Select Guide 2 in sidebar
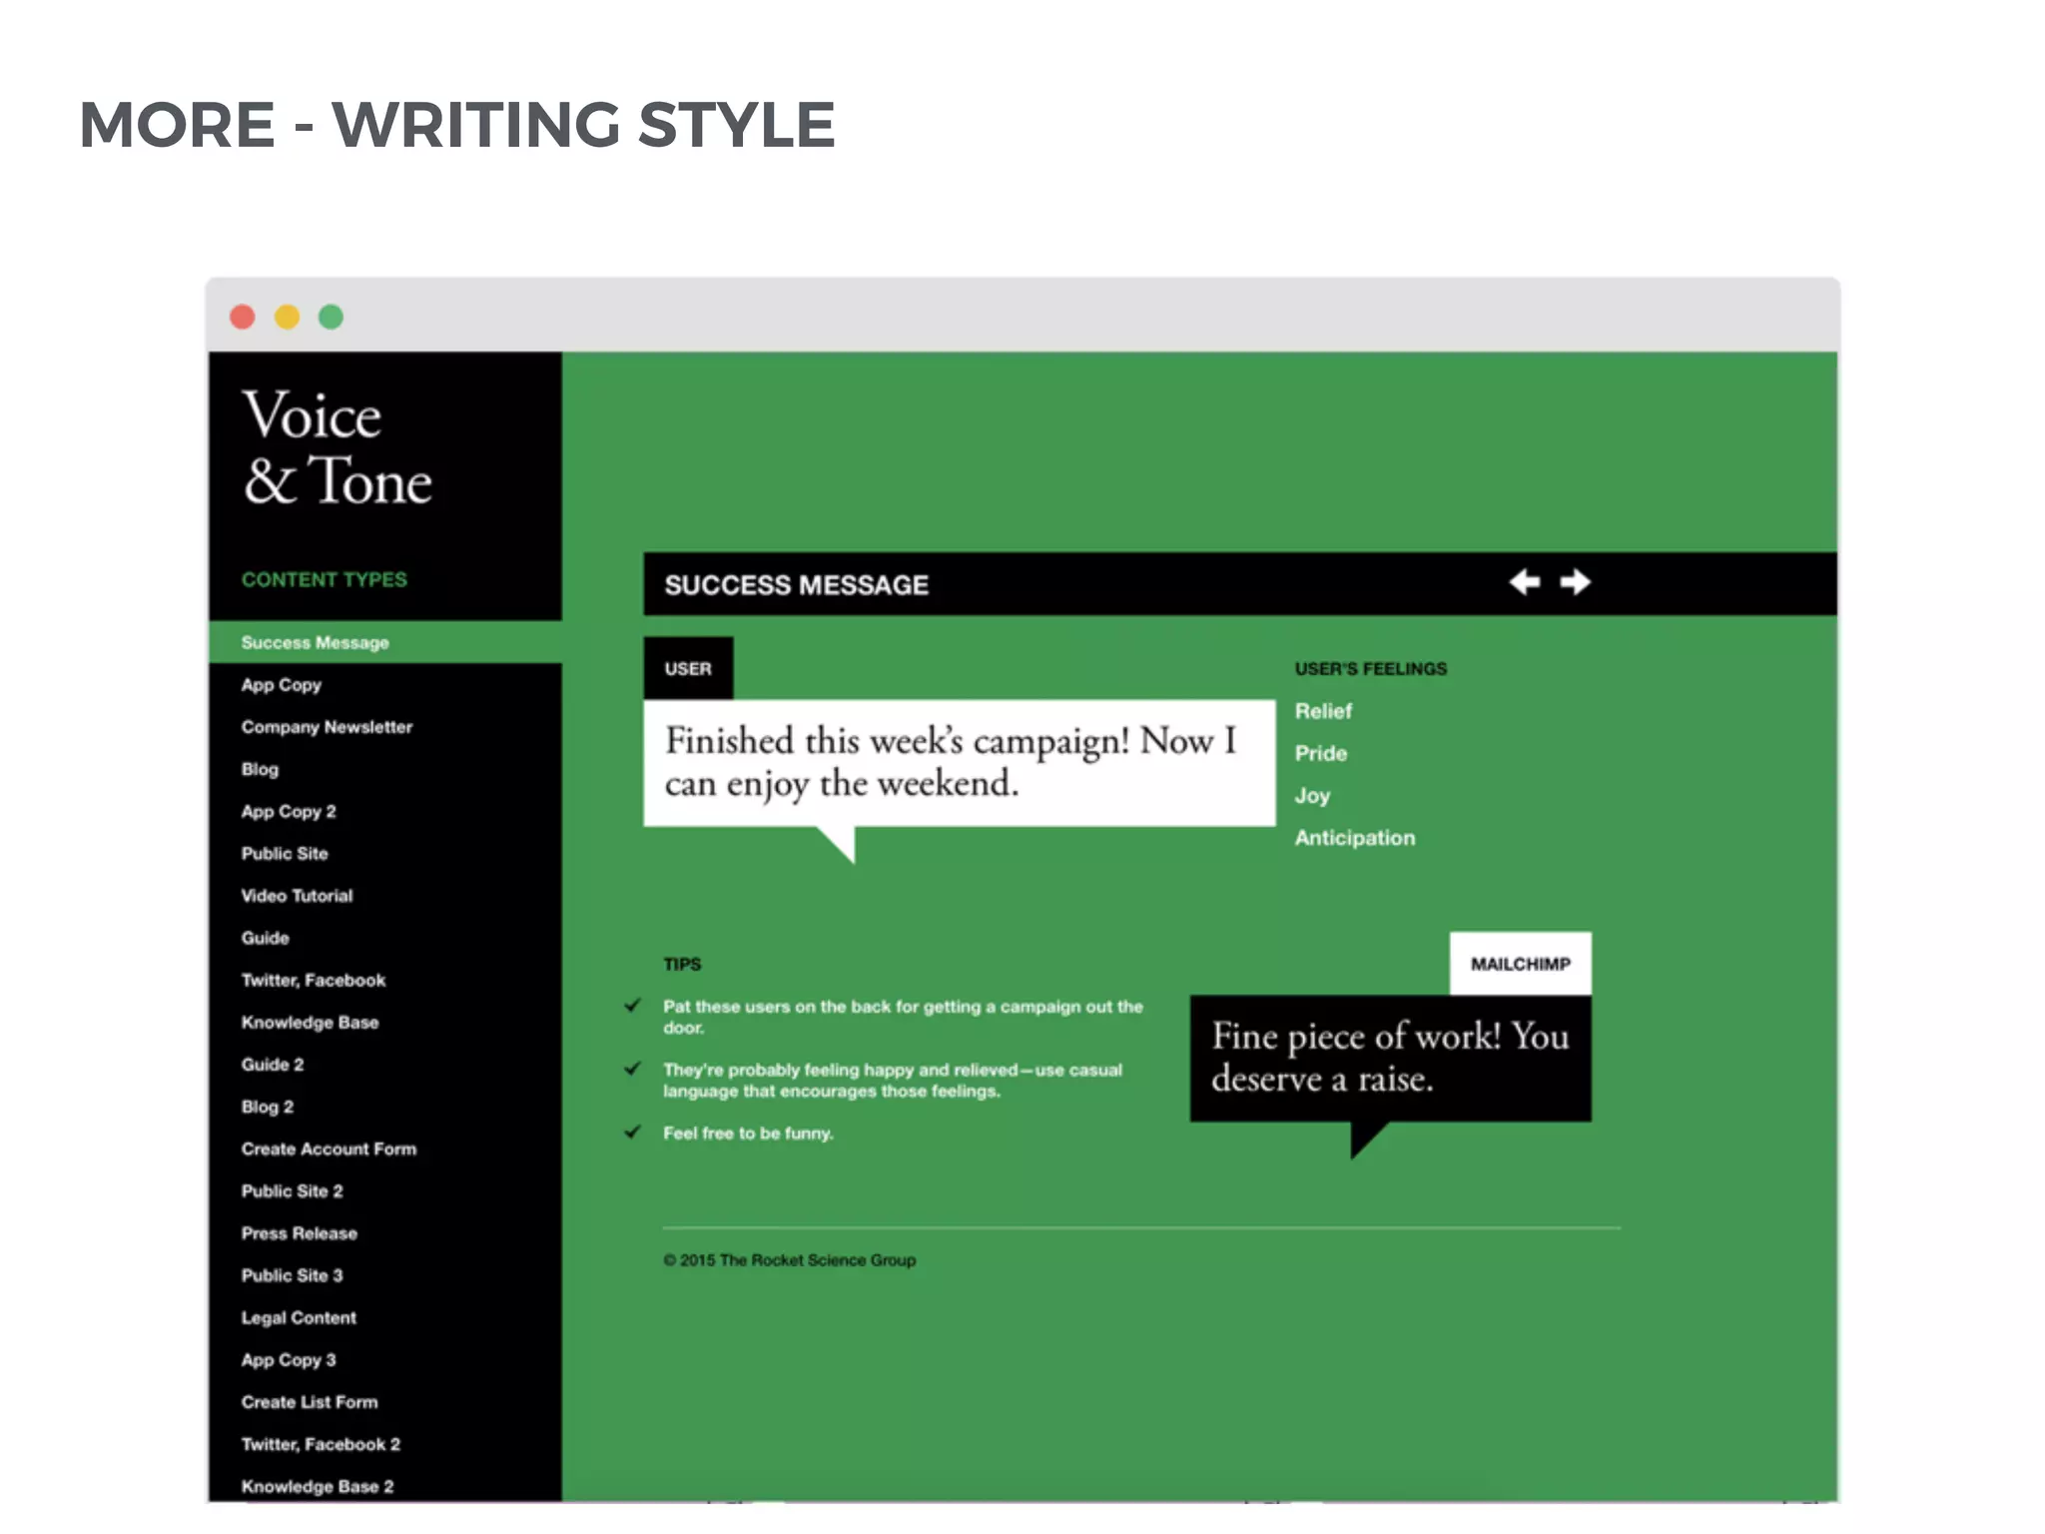The image size is (2045, 1534). click(273, 1065)
